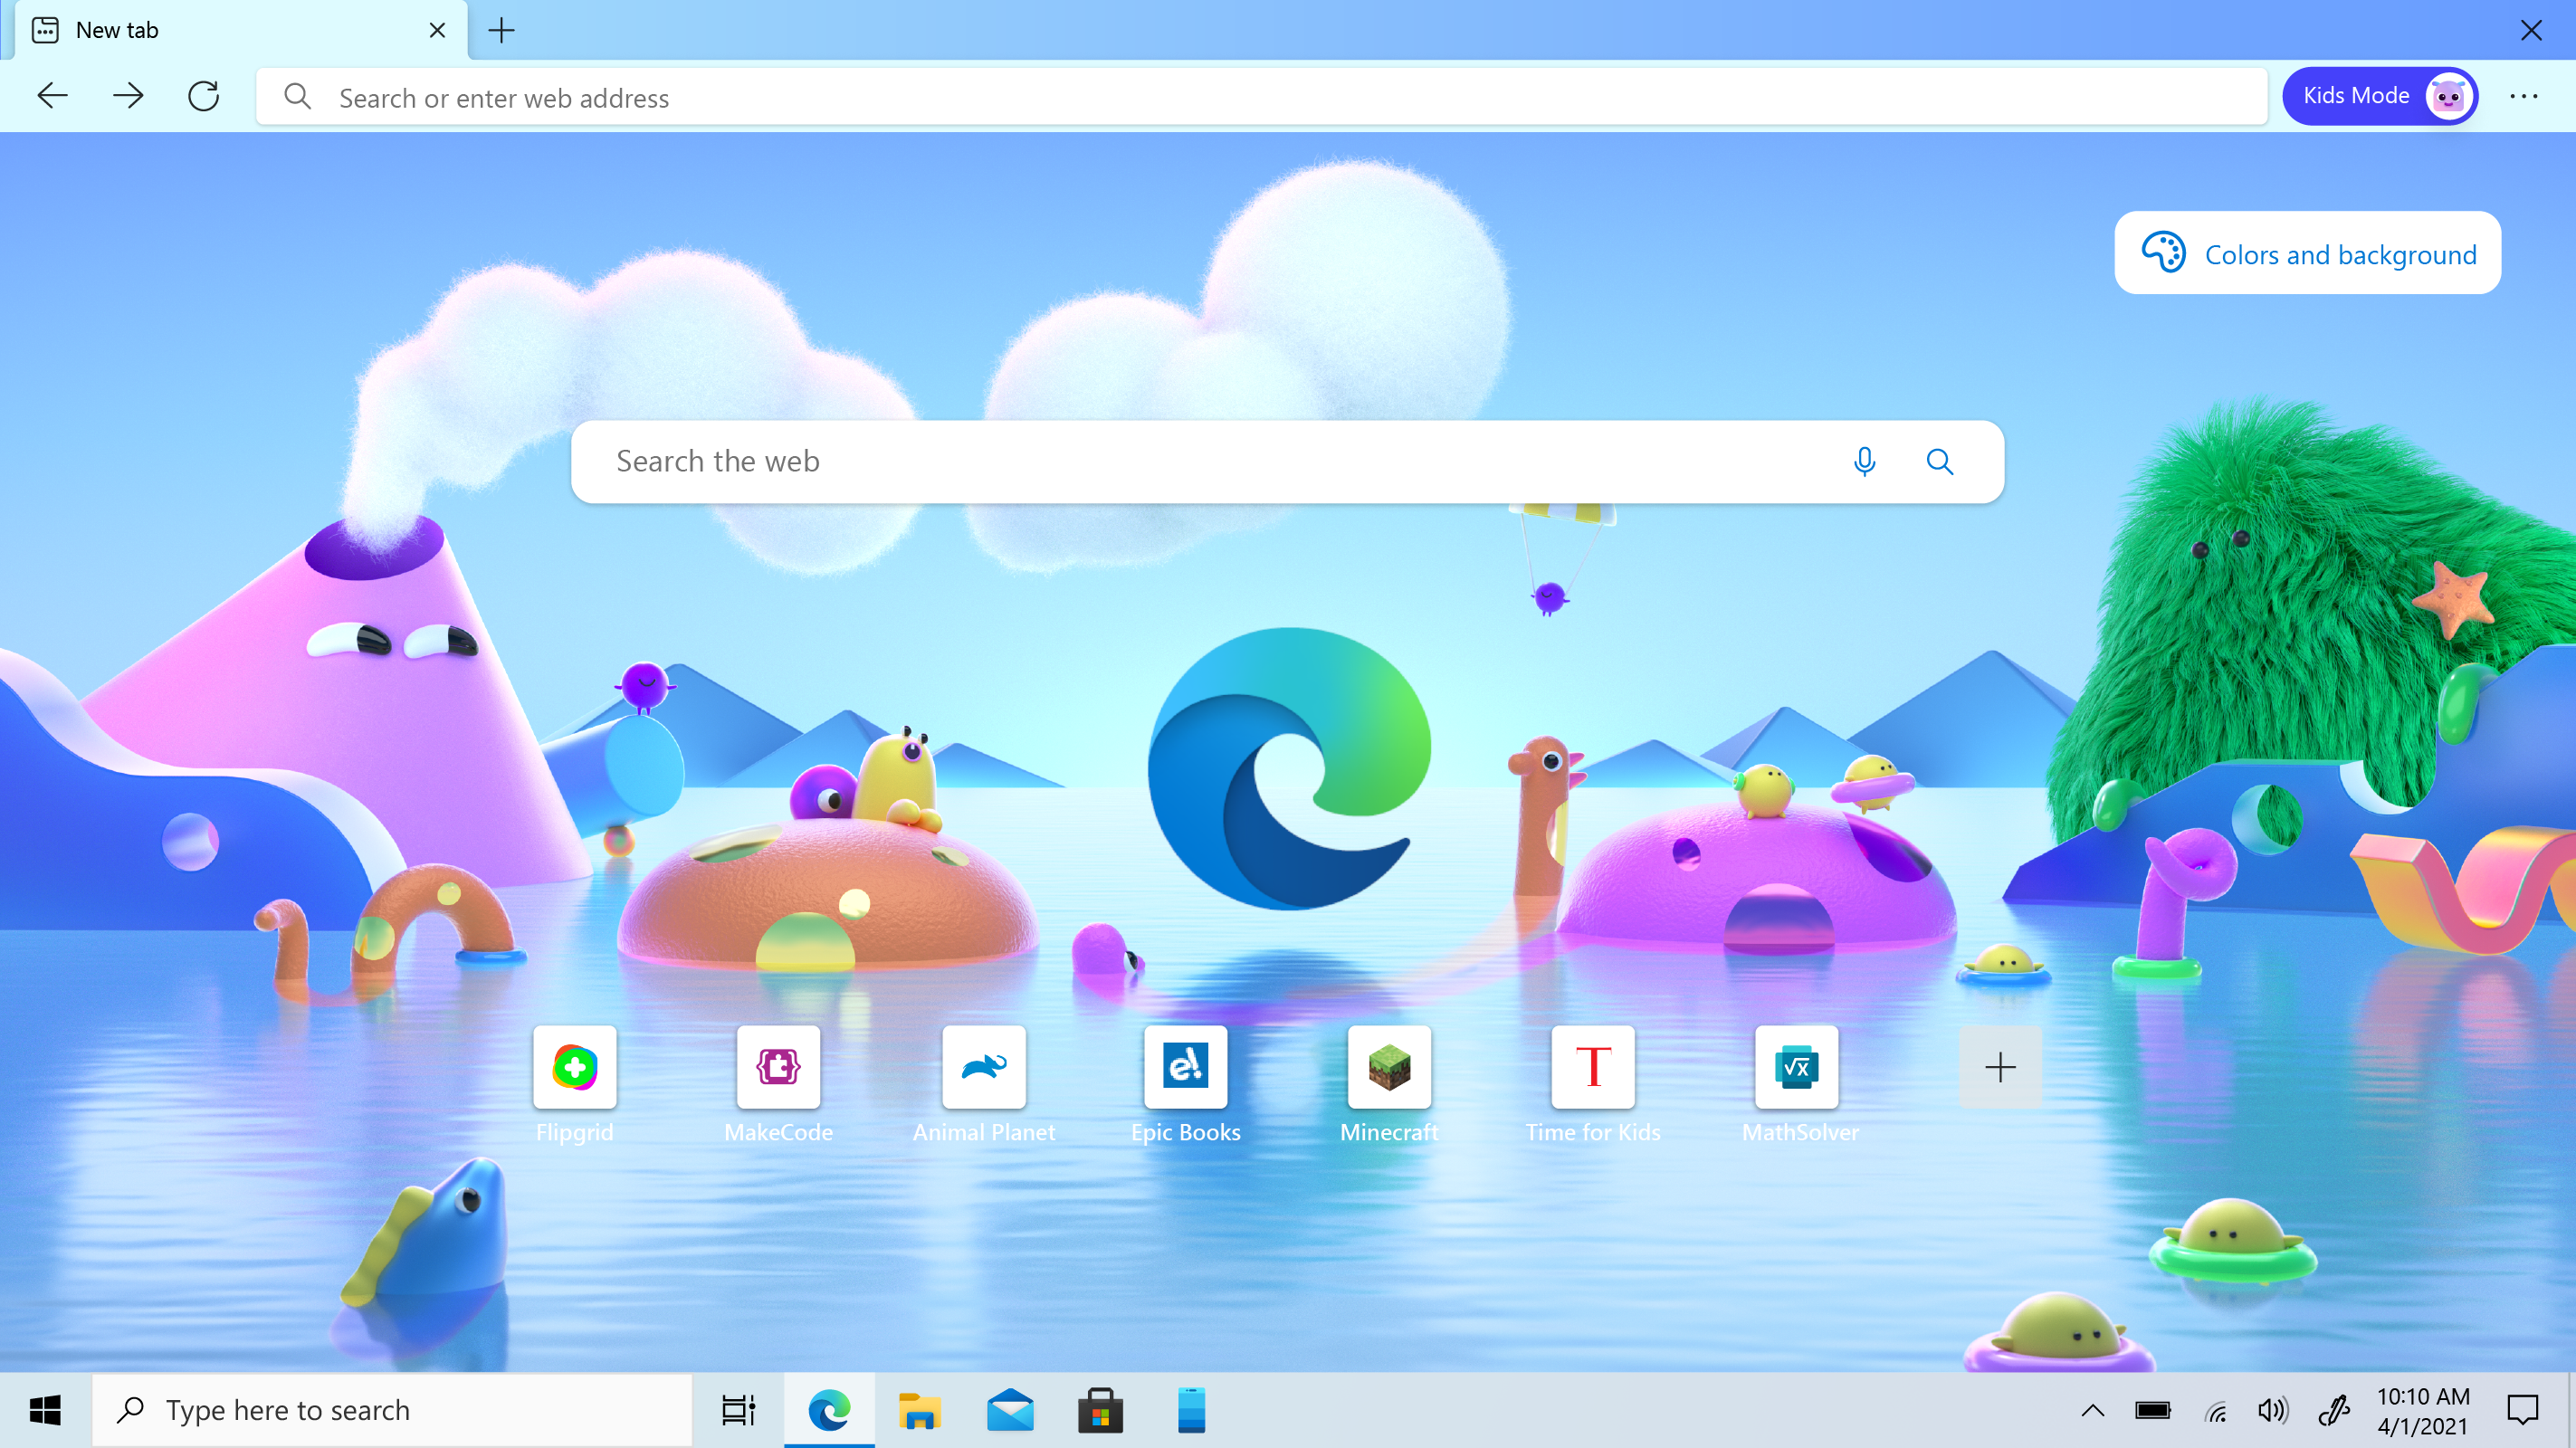The width and height of the screenshot is (2576, 1448).
Task: Click the back navigation arrow
Action: tap(52, 95)
